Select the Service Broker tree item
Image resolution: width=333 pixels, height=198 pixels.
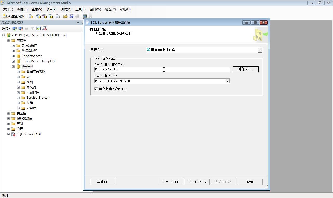pos(37,98)
